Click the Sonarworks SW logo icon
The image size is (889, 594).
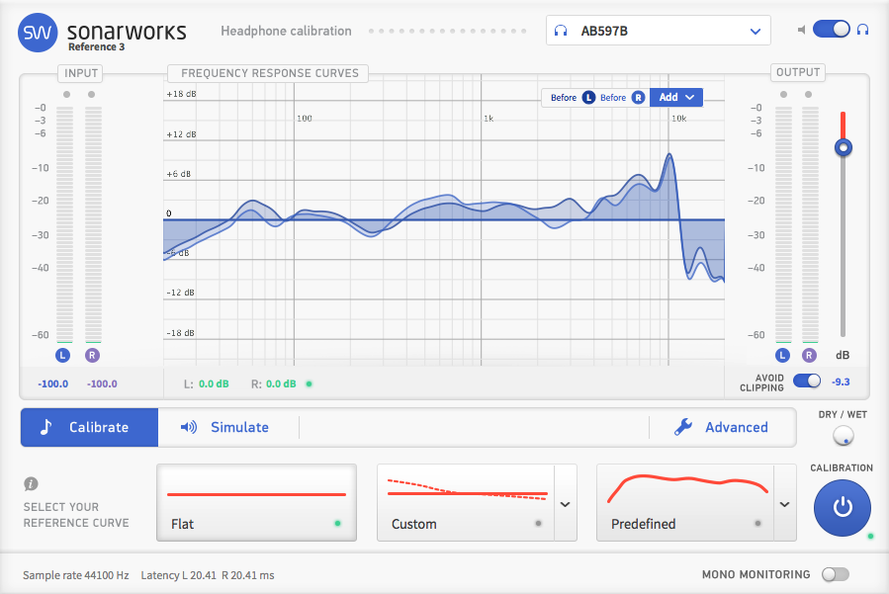coord(37,33)
